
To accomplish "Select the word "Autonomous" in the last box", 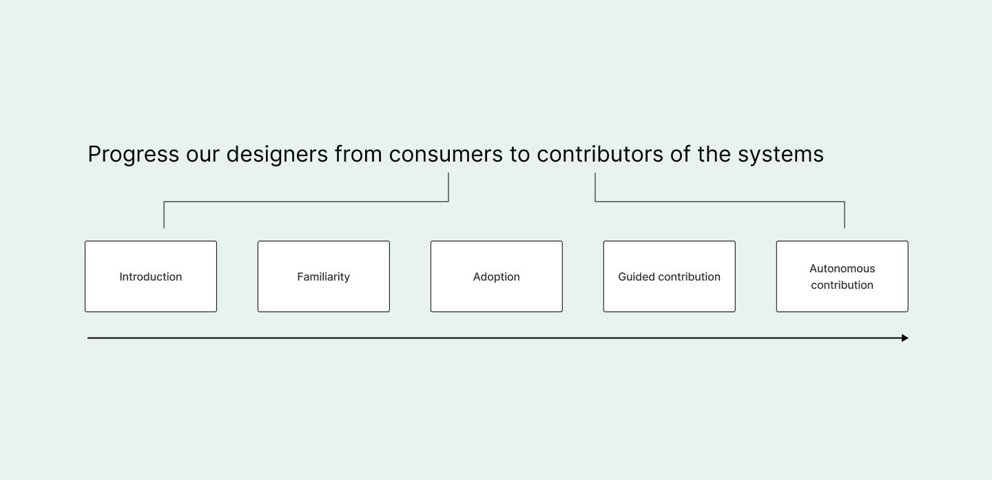I will [x=843, y=268].
